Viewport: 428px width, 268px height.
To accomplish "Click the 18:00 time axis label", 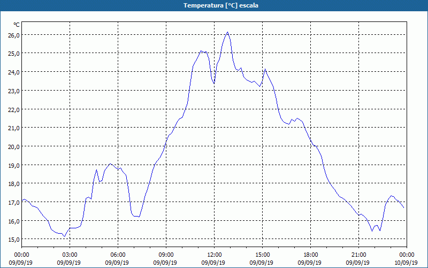I will (311, 255).
